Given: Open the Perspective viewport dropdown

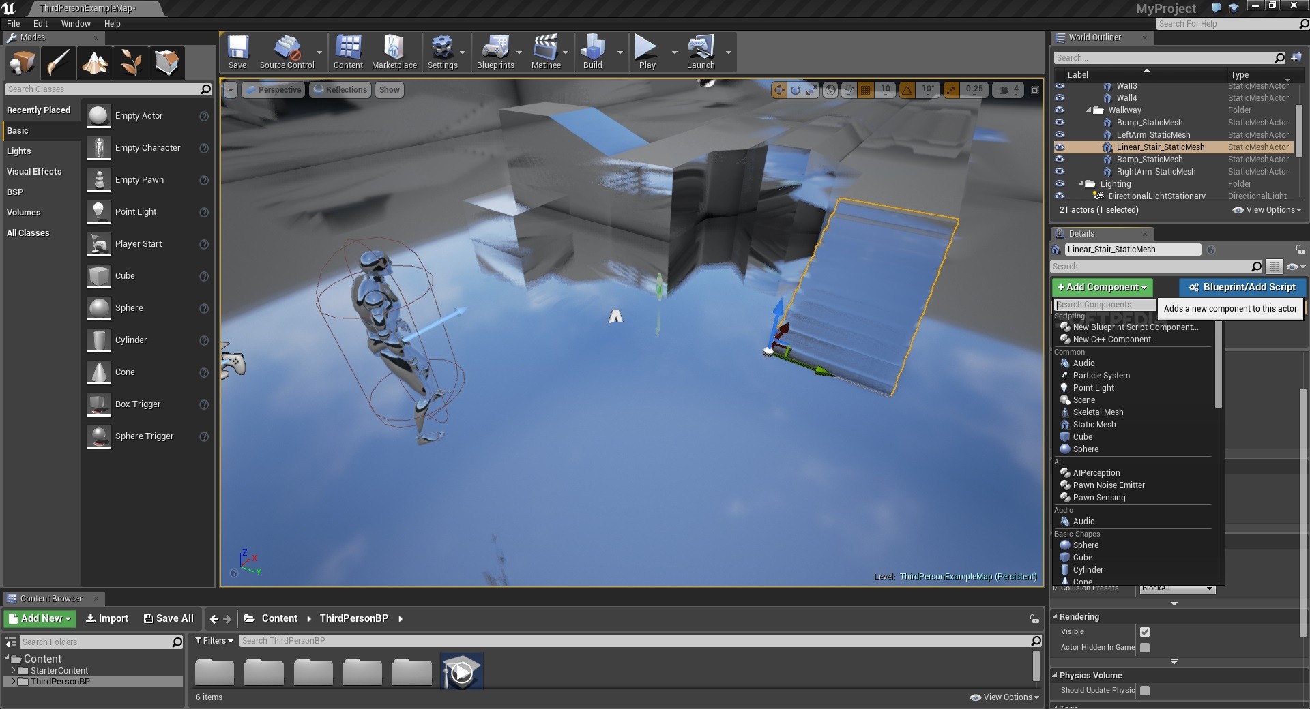Looking at the screenshot, I should coord(273,89).
